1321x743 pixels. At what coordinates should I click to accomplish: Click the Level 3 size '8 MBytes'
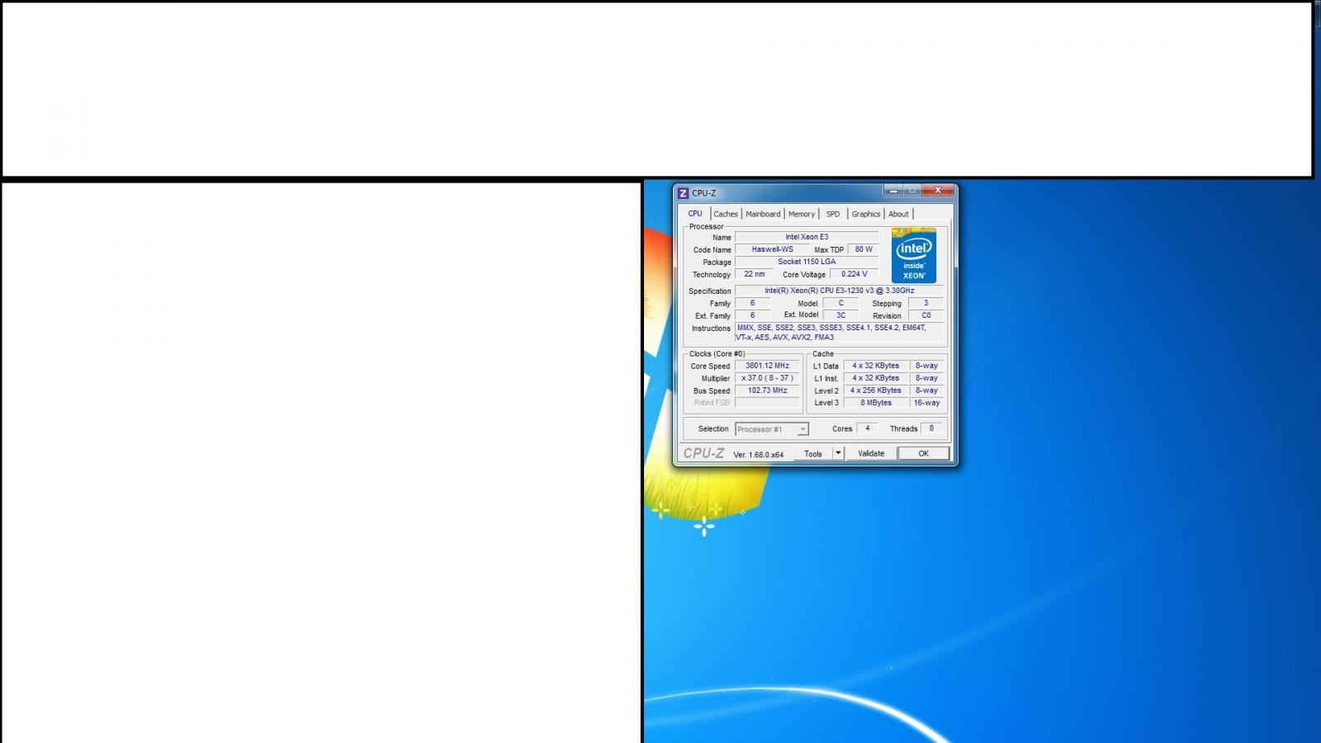875,403
